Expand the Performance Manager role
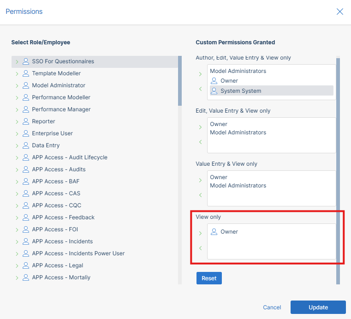The width and height of the screenshot is (351, 319). coord(17,110)
